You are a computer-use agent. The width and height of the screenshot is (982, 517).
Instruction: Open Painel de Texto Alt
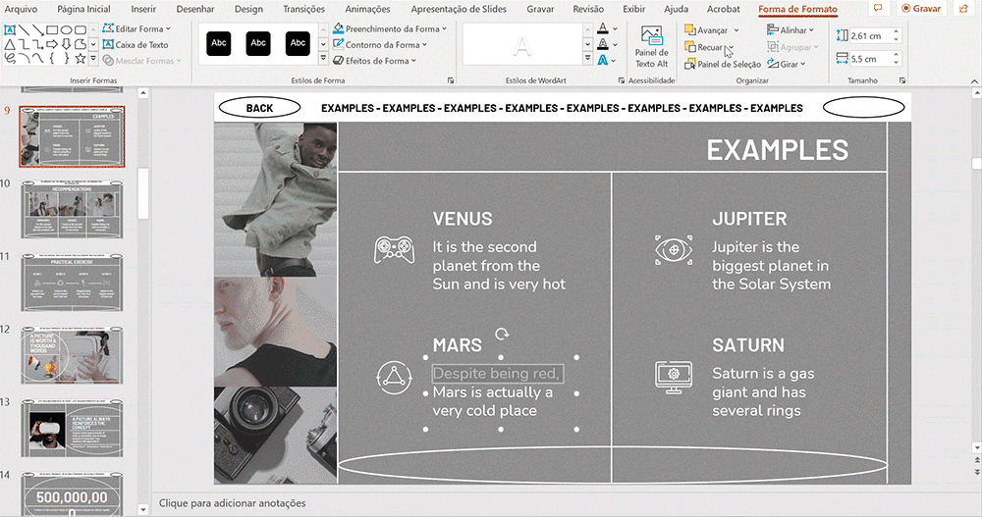(651, 46)
